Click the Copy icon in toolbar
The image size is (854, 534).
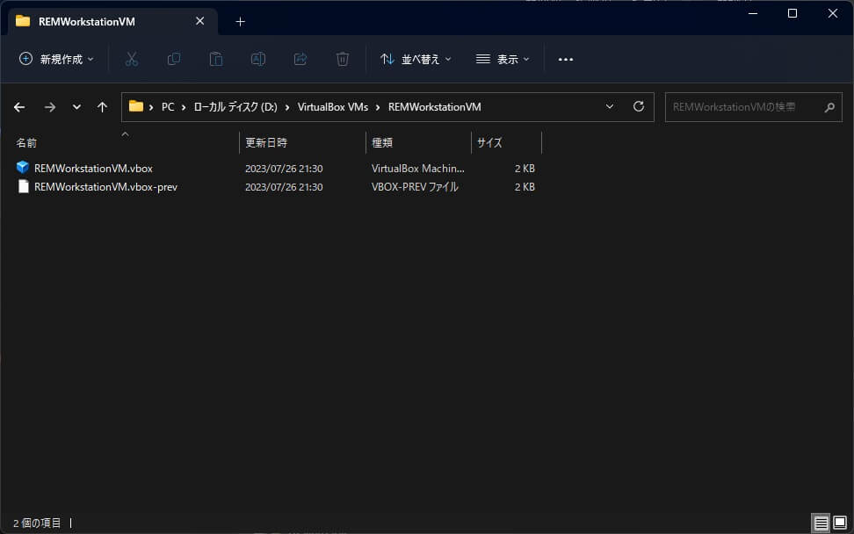174,59
